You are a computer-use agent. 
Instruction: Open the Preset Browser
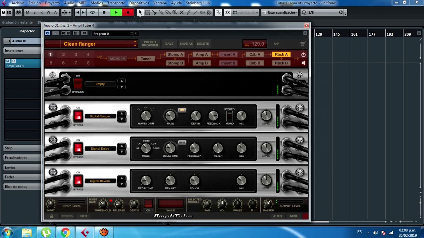[x=150, y=44]
